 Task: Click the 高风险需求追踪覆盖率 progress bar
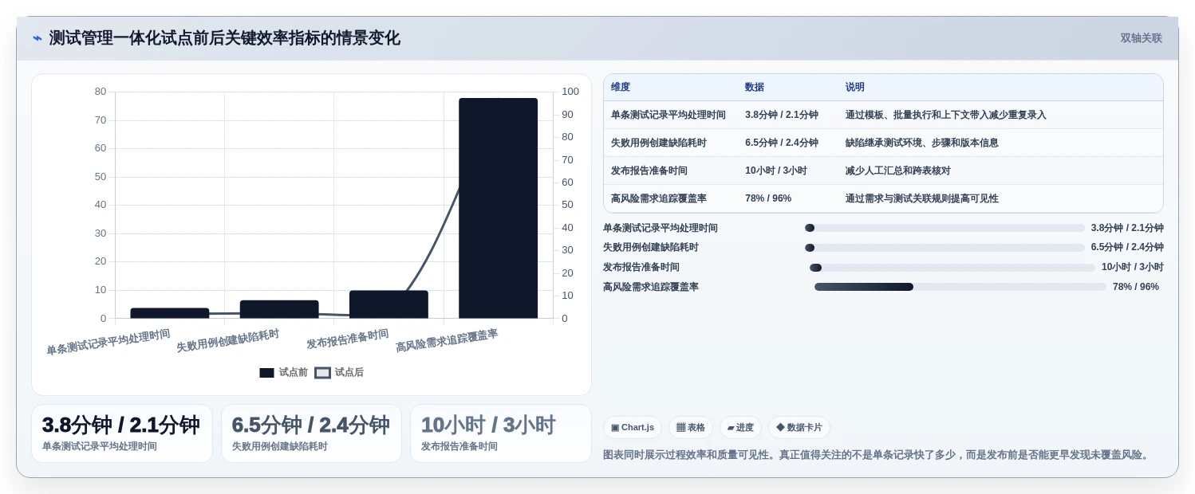point(960,287)
